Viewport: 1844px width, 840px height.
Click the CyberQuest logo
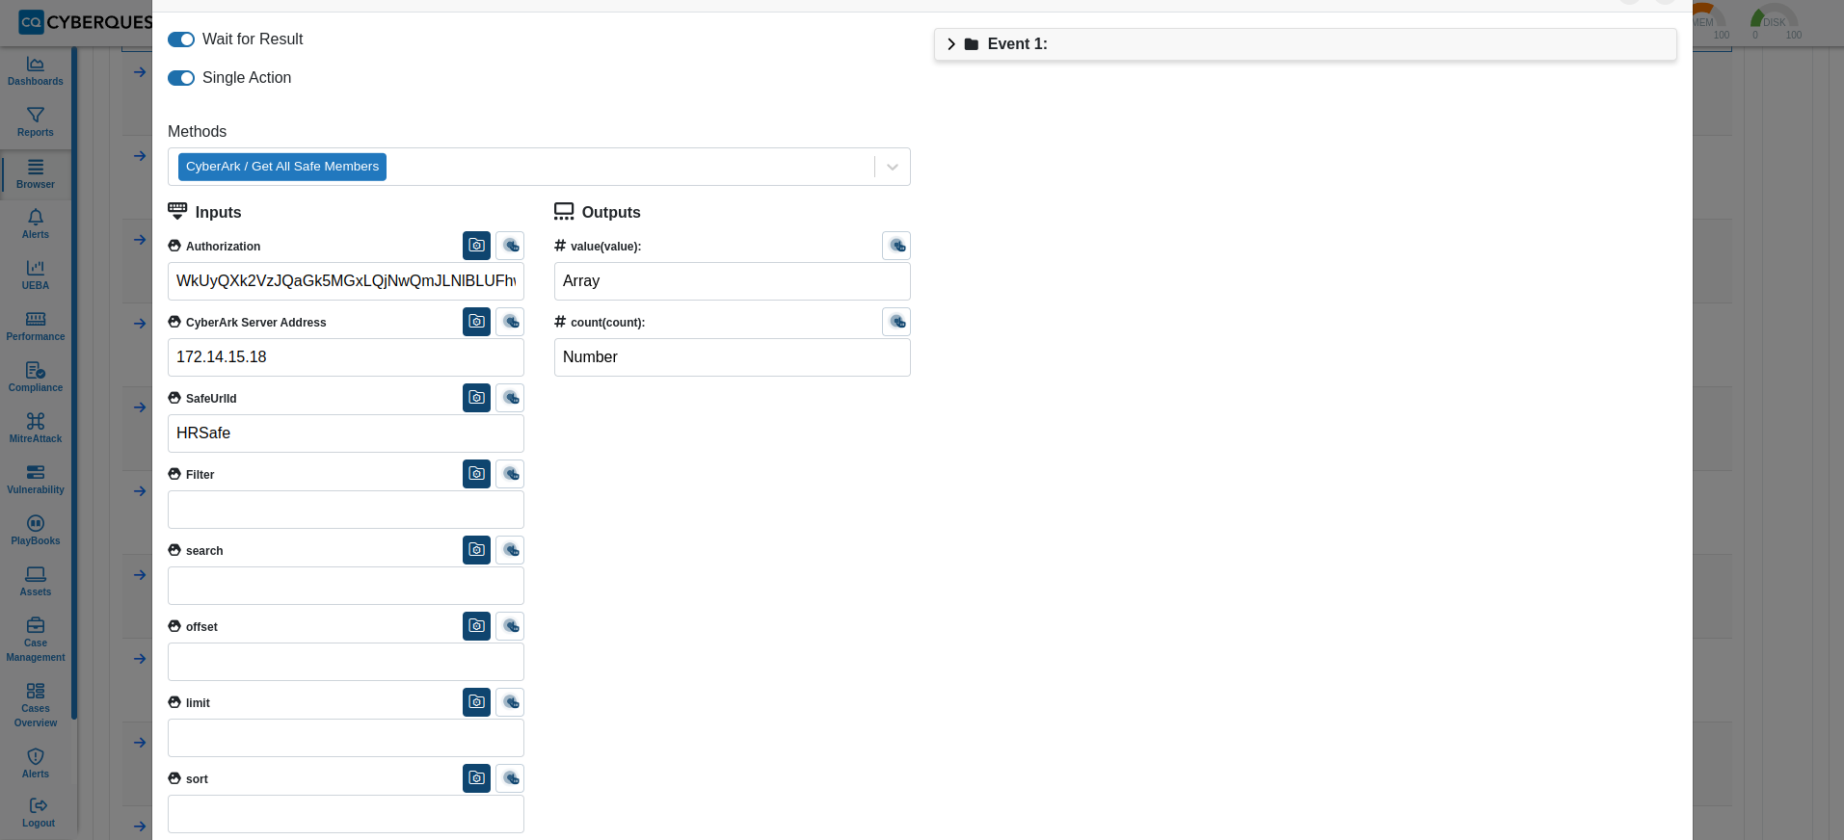(x=85, y=22)
